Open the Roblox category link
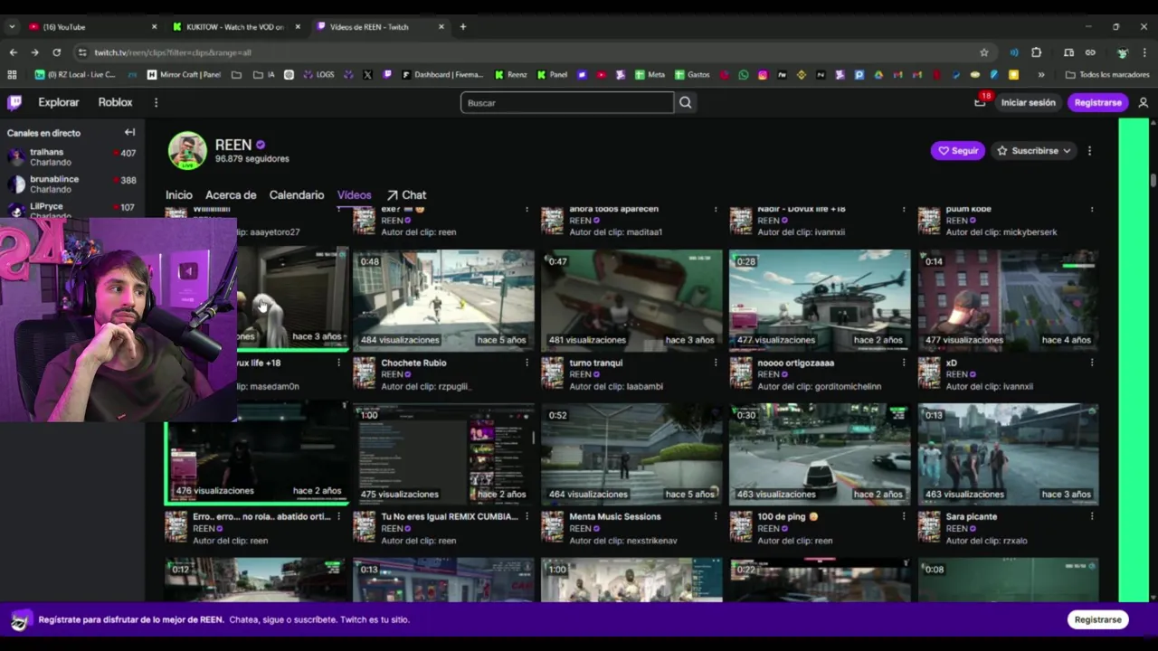 pos(115,102)
